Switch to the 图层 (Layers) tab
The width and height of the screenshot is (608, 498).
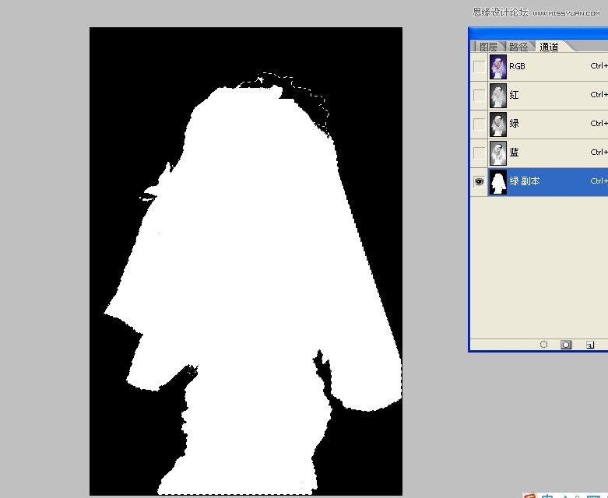488,47
